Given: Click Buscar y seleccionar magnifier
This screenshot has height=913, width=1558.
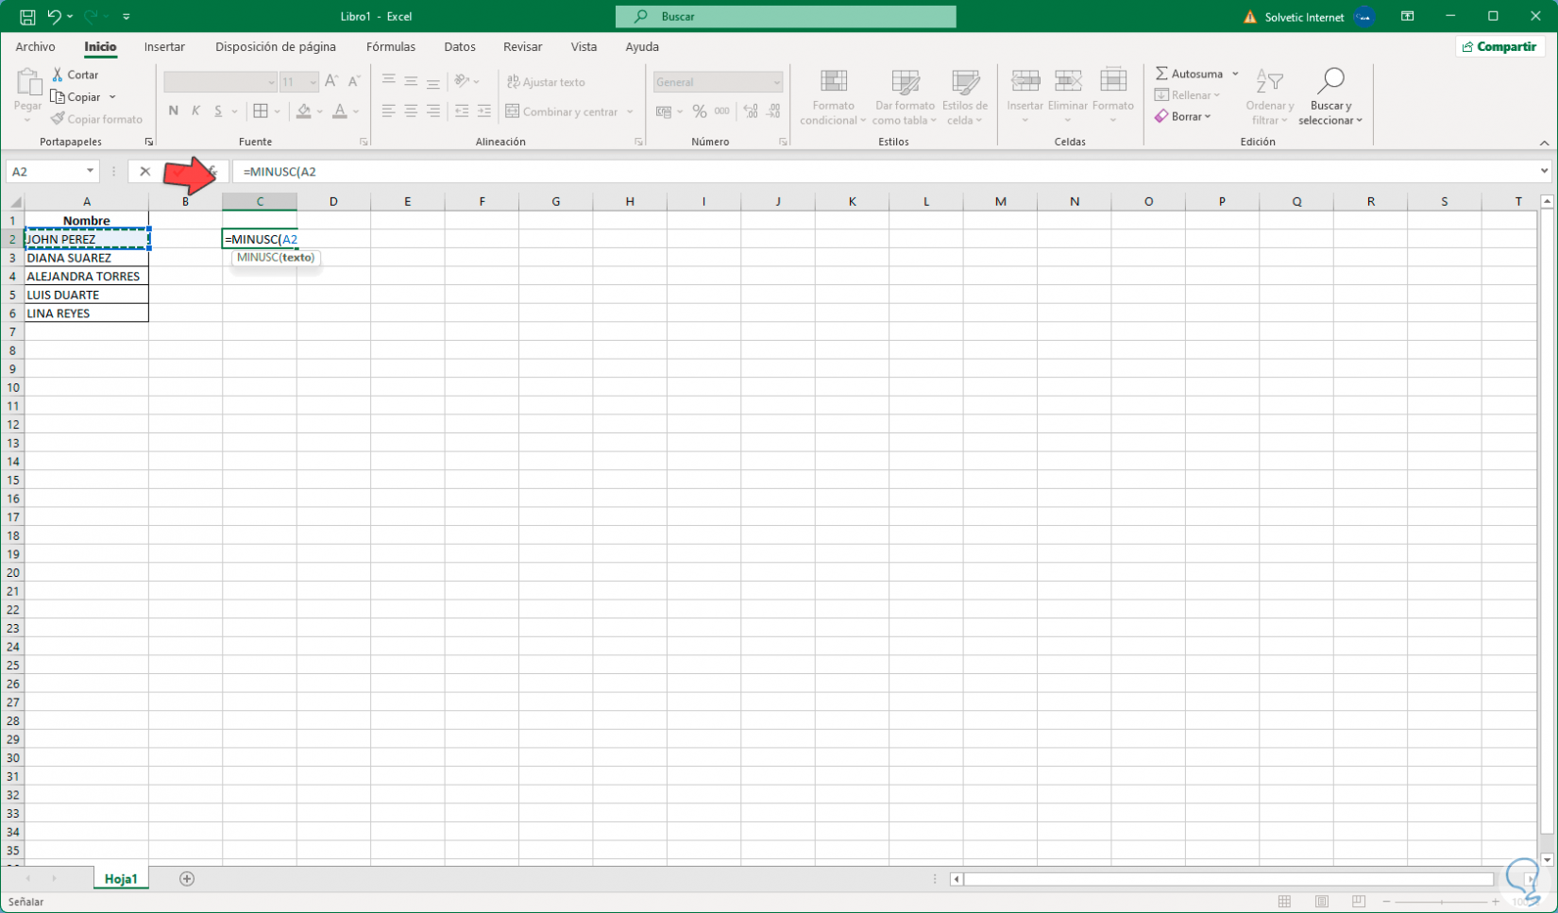Looking at the screenshot, I should [x=1330, y=82].
